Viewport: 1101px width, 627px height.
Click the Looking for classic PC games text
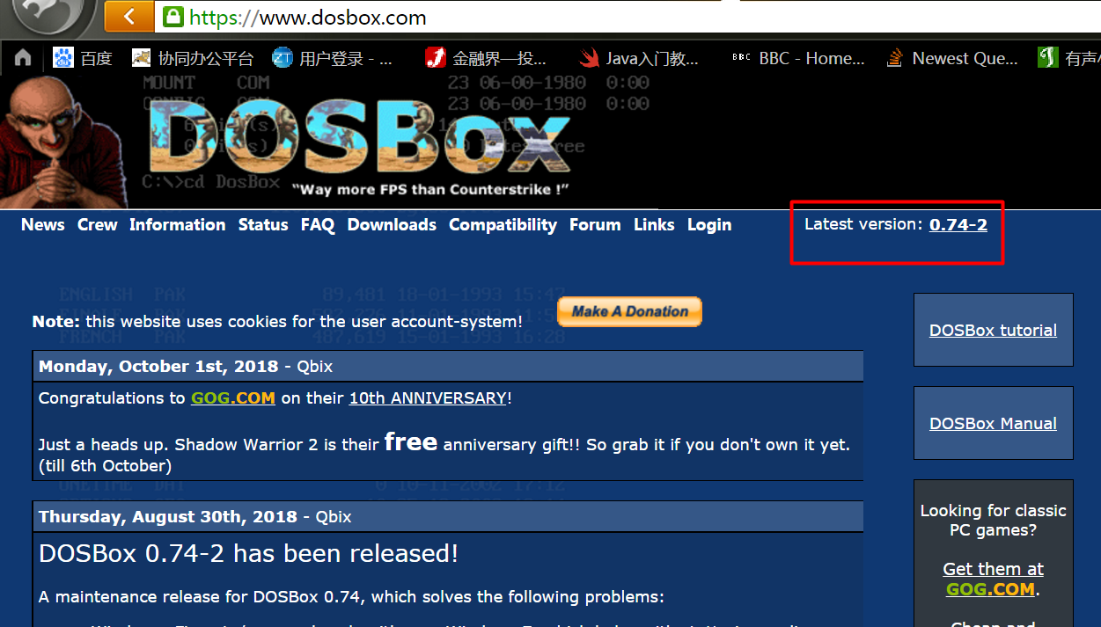(x=993, y=520)
